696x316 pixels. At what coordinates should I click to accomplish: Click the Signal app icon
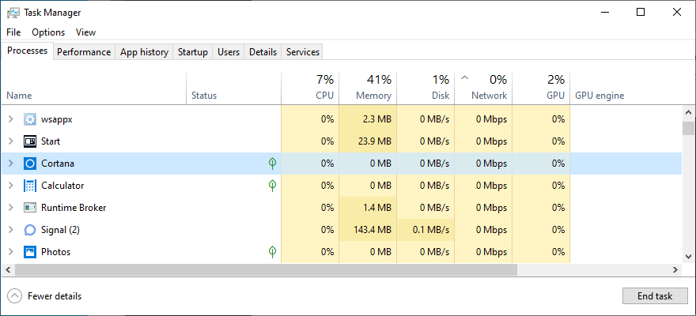(30, 230)
